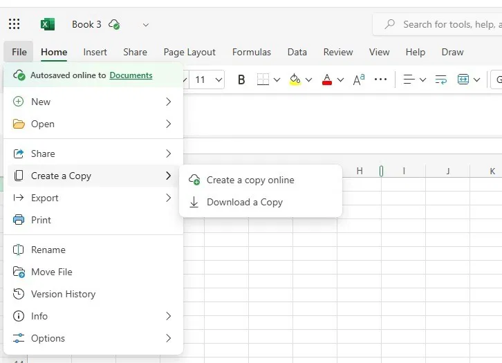Expand the font color options arrow

341,80
